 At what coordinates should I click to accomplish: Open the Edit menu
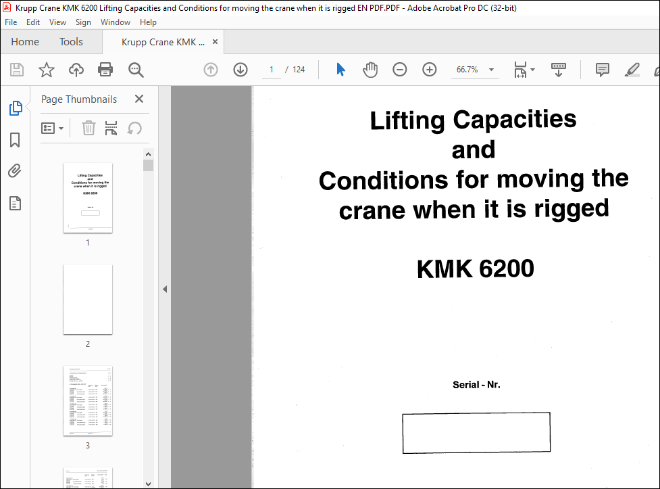click(x=33, y=22)
